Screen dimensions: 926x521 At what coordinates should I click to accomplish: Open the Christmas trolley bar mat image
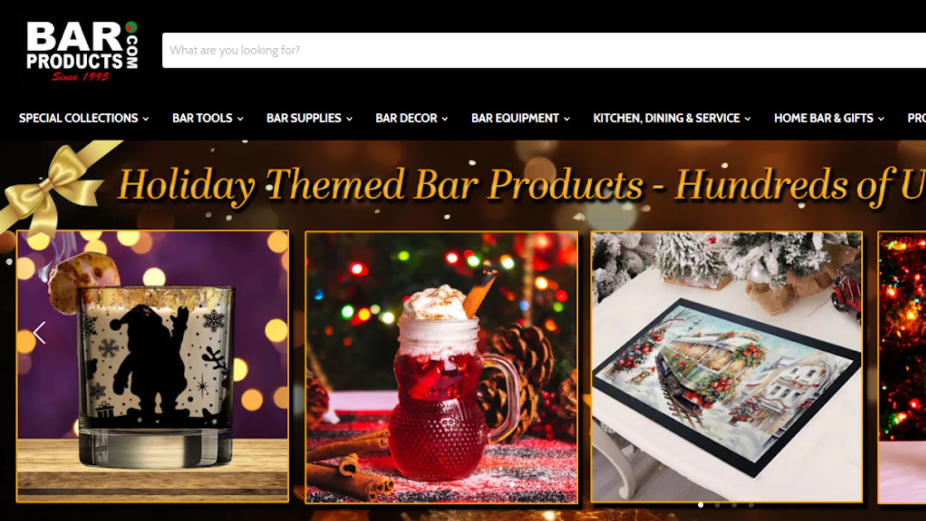tap(727, 367)
